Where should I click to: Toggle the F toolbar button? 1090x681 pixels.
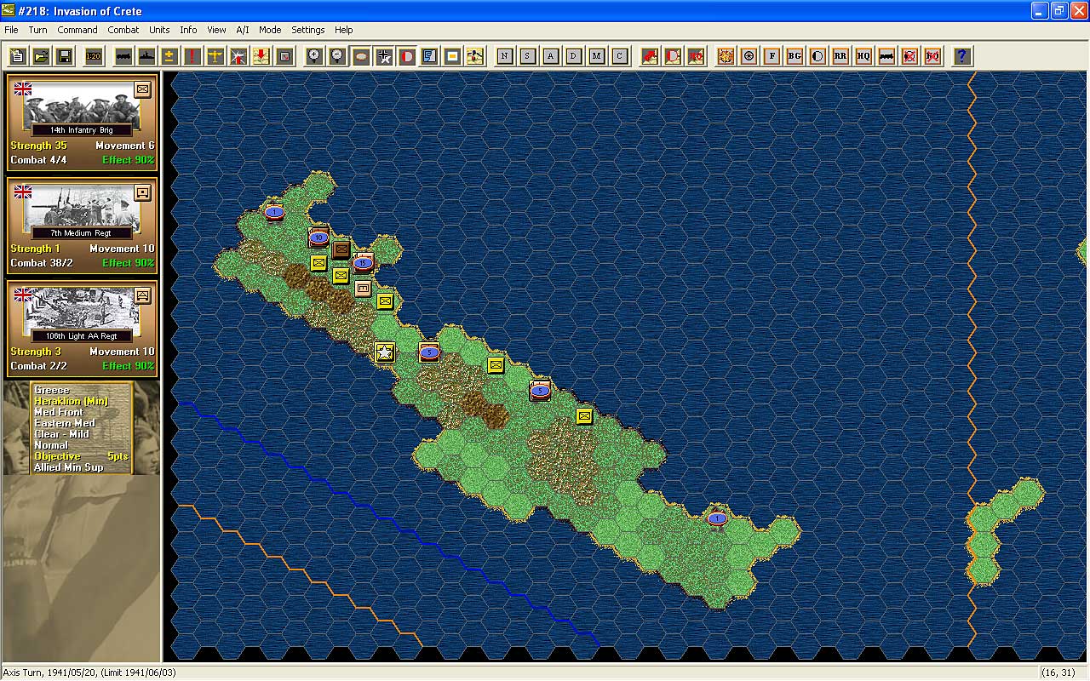point(772,56)
